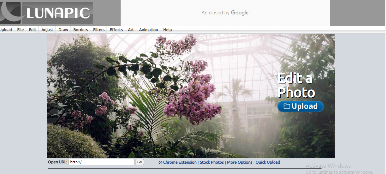Open the Animation menu
Image resolution: width=386 pixels, height=174 pixels.
(149, 30)
